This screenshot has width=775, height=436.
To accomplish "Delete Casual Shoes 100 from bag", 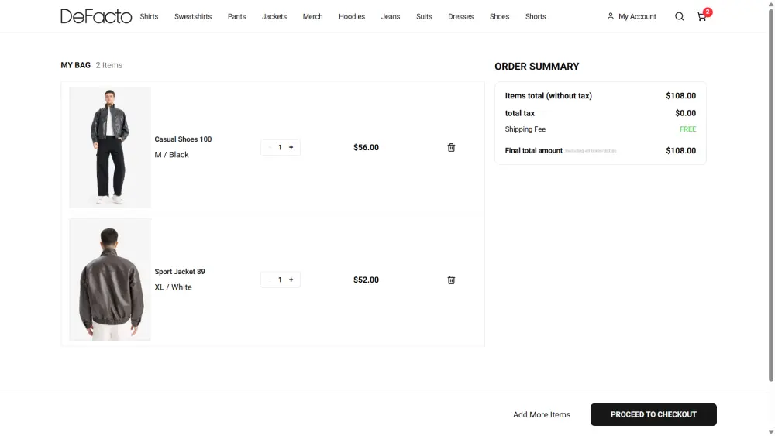I will point(451,147).
